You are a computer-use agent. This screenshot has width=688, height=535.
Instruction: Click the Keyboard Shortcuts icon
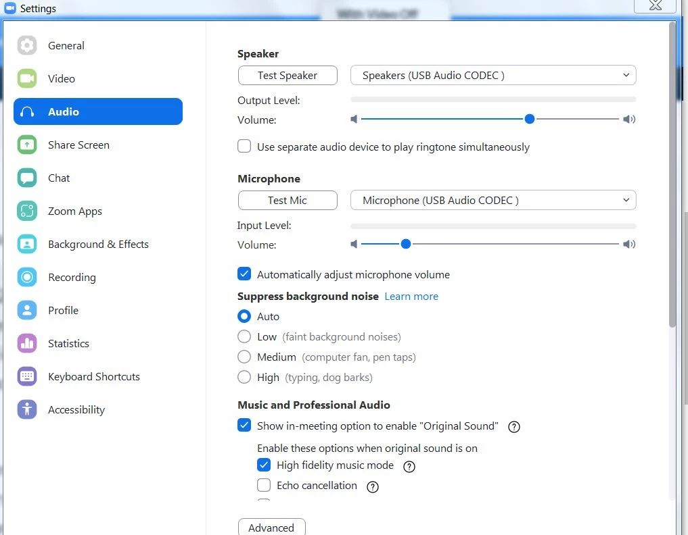[27, 376]
